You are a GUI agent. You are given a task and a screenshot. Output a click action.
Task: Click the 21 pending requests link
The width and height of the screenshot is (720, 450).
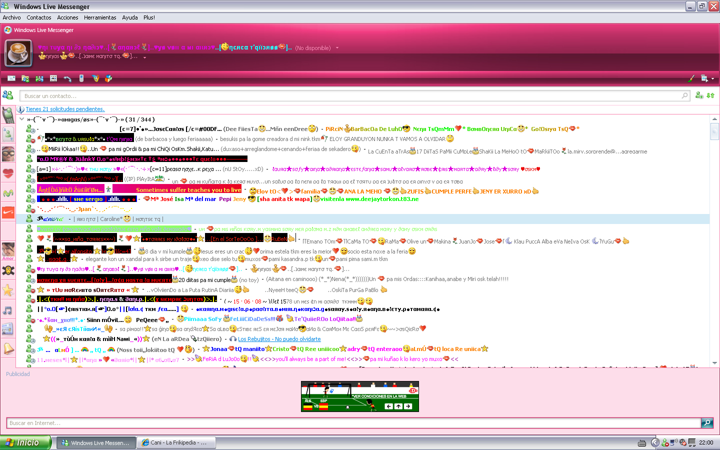click(x=65, y=109)
